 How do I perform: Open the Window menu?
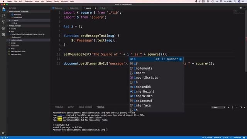(64, 2)
